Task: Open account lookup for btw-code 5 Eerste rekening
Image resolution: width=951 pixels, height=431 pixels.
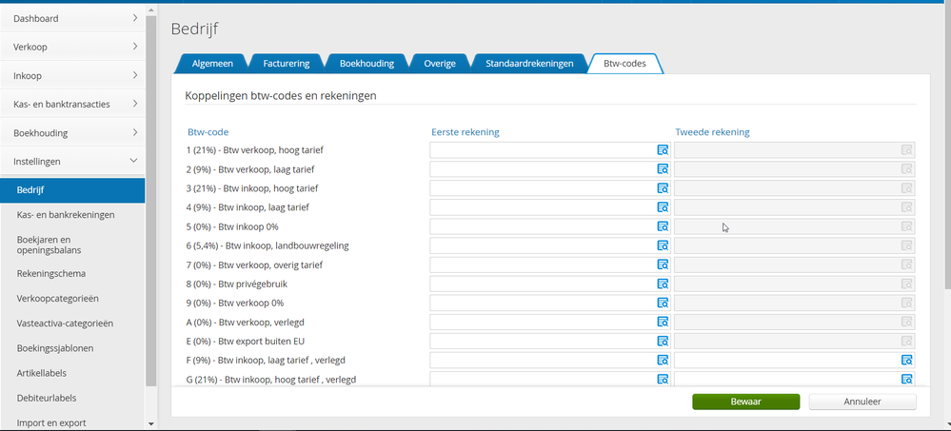Action: coord(663,226)
